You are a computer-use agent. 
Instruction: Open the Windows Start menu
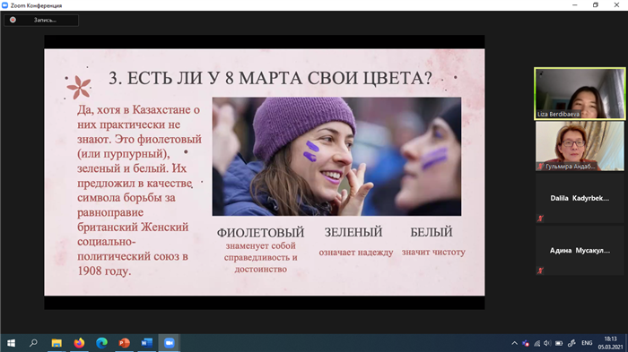point(11,343)
